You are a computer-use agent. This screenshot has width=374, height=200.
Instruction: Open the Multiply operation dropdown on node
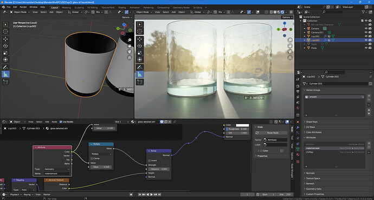pos(101,154)
